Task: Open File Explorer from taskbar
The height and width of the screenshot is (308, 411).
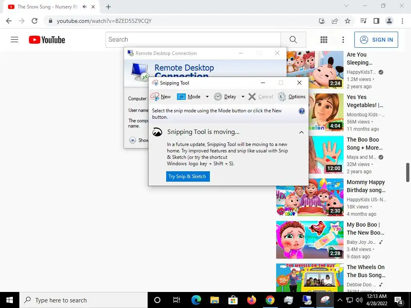Action: tap(214, 300)
